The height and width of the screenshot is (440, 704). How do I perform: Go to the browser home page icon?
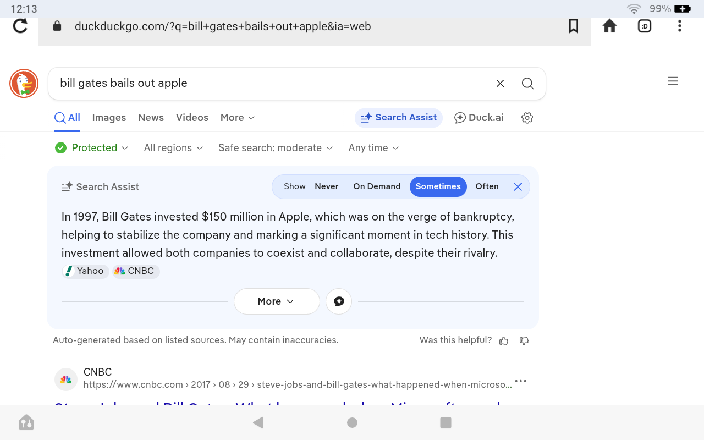tap(609, 26)
